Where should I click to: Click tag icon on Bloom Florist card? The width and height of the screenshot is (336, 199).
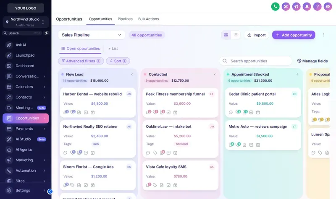tap(72, 185)
